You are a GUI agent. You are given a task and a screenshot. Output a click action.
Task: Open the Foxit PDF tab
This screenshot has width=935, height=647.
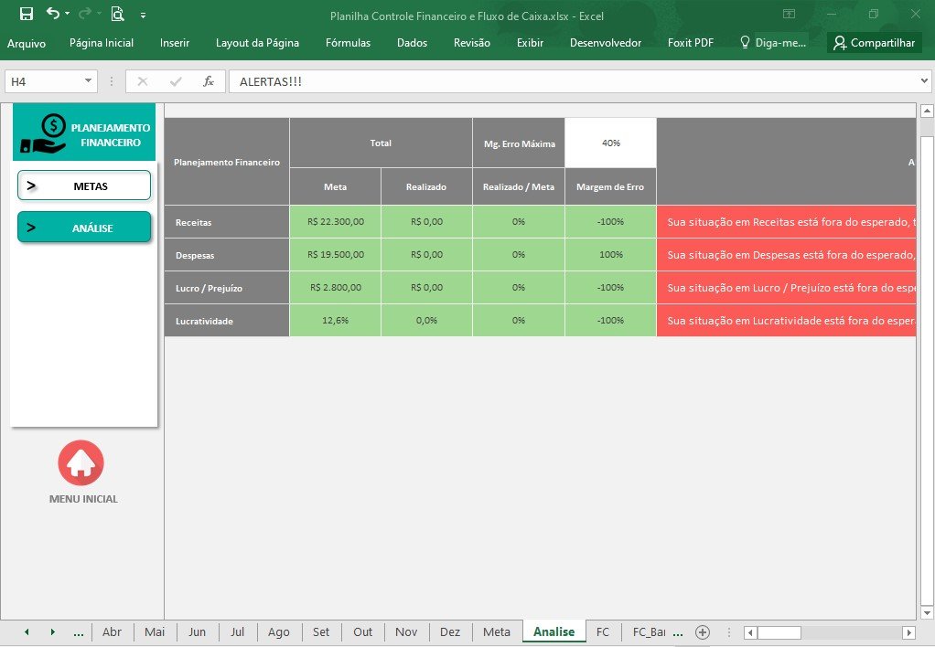[x=691, y=43]
